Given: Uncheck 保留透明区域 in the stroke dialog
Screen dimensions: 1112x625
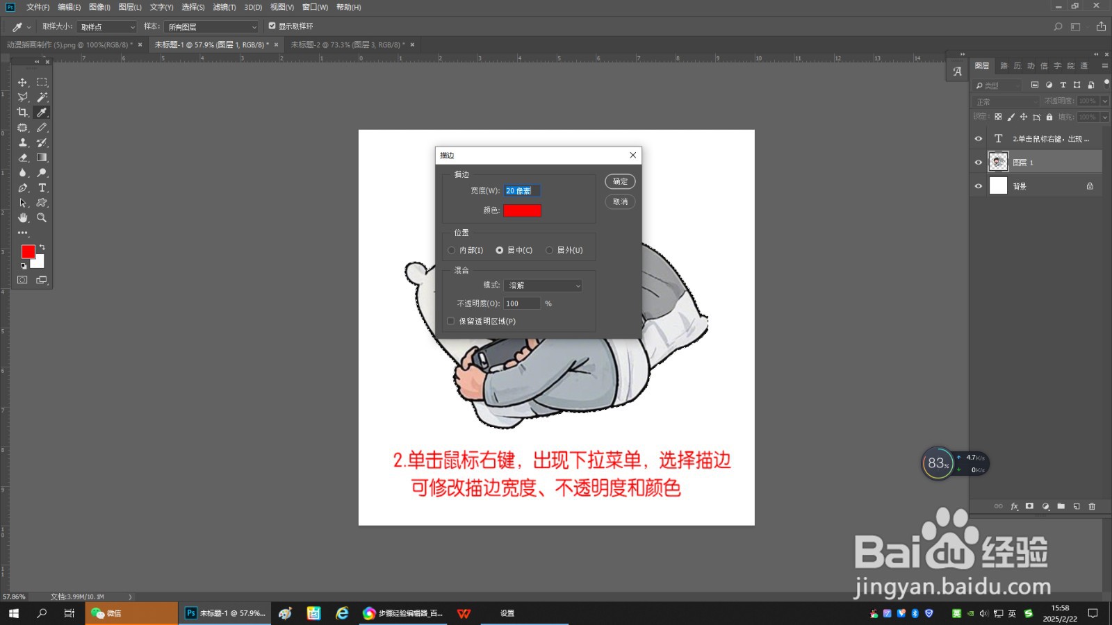Looking at the screenshot, I should (x=450, y=321).
